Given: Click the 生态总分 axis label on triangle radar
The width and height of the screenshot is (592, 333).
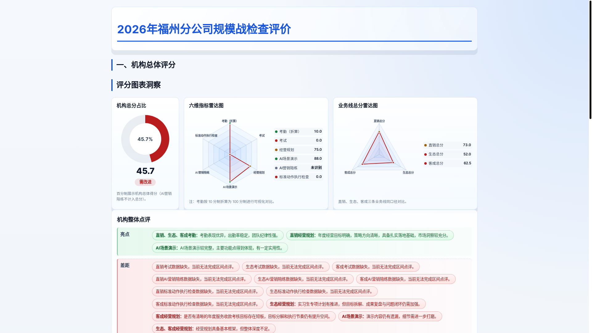Looking at the screenshot, I should click(x=408, y=173).
